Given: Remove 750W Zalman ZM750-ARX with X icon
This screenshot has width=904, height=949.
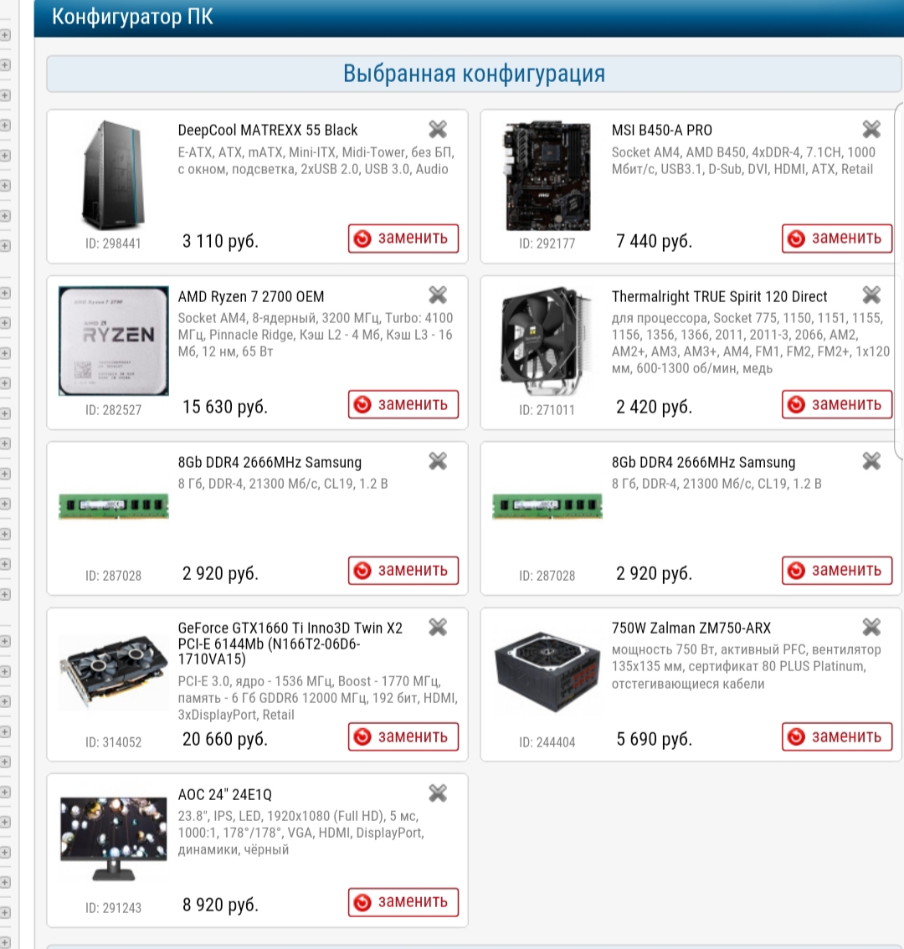Looking at the screenshot, I should tap(871, 627).
